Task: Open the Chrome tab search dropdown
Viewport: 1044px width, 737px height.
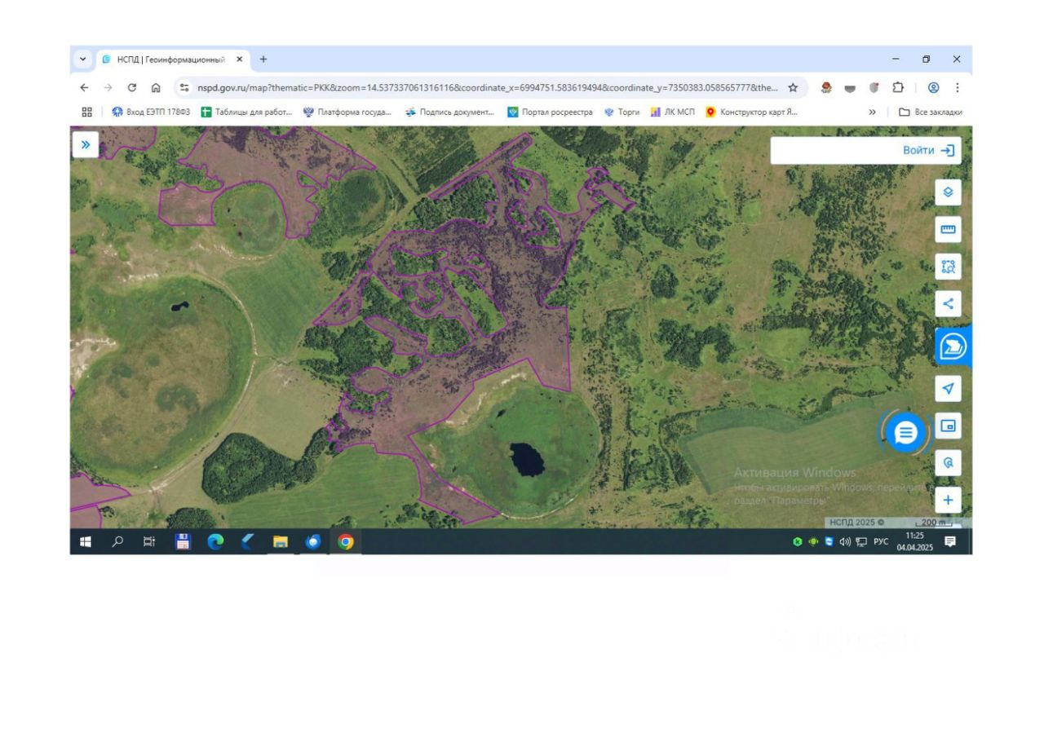Action: [x=82, y=60]
